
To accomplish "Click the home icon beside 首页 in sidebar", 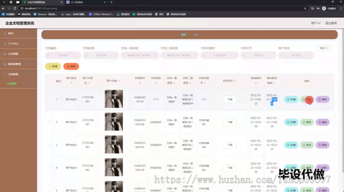I will [5, 34].
